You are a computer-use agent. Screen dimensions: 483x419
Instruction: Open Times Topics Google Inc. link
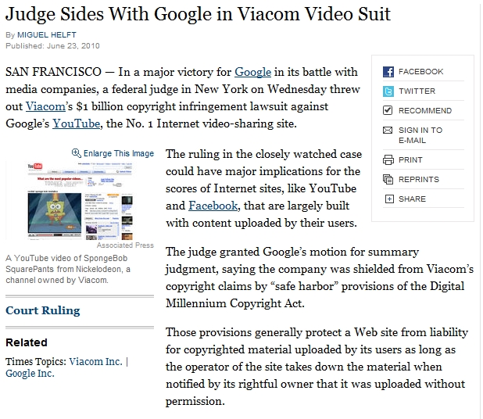(30, 374)
